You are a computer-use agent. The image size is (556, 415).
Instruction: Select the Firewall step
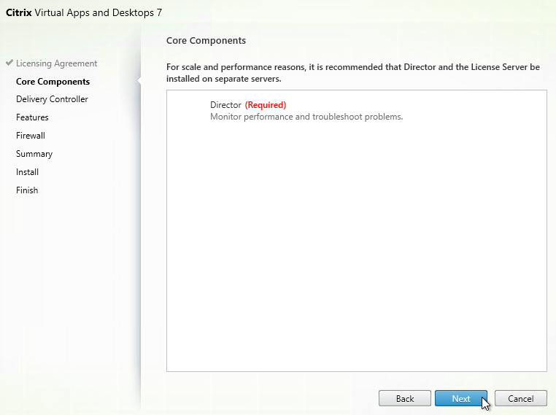tap(31, 136)
